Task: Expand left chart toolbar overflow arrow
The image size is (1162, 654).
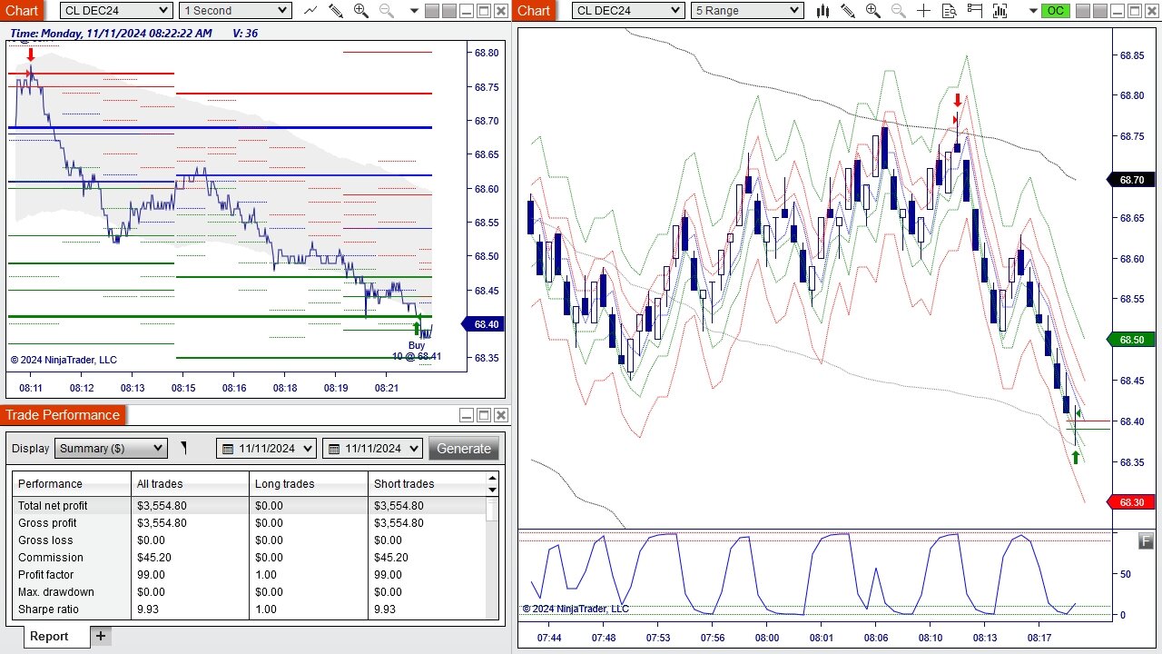Action: tap(414, 11)
